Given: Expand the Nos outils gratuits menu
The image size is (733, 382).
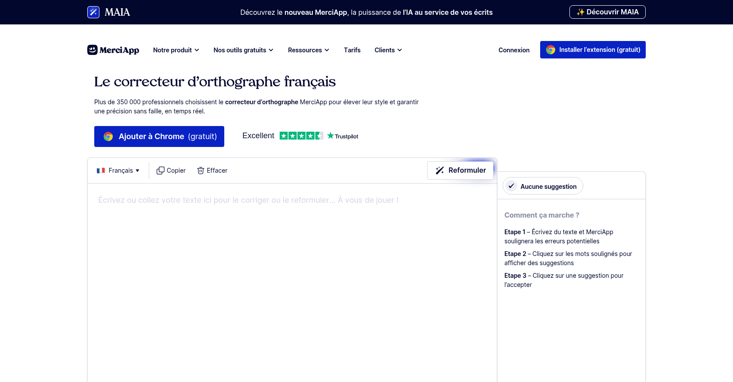Looking at the screenshot, I should click(243, 50).
